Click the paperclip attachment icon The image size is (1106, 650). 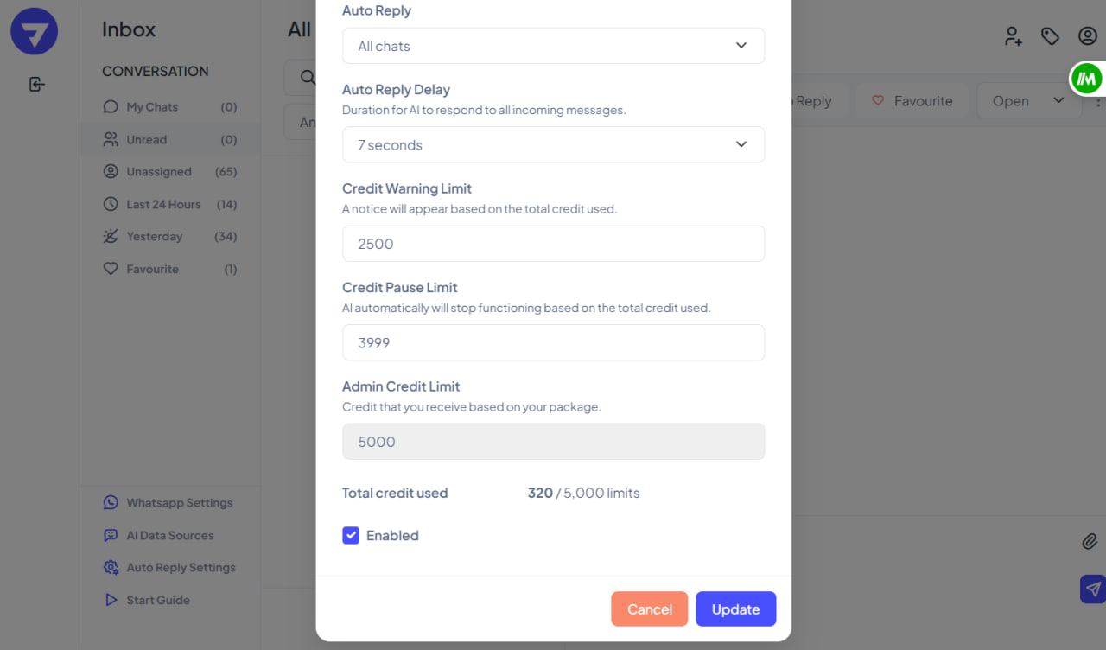1090,542
